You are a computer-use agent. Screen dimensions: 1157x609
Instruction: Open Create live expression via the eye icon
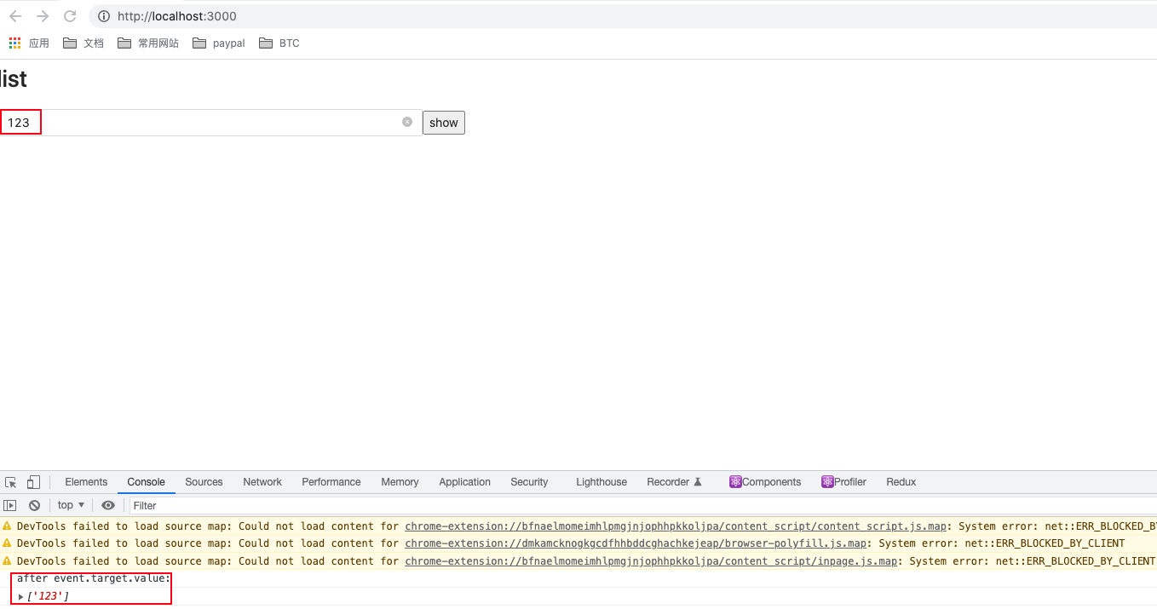click(107, 504)
